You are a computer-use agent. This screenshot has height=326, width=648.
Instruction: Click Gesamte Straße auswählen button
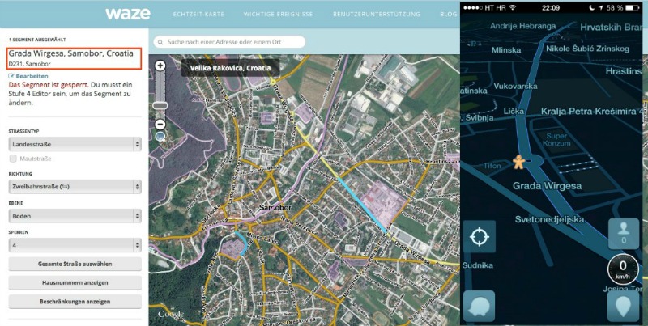pos(75,264)
